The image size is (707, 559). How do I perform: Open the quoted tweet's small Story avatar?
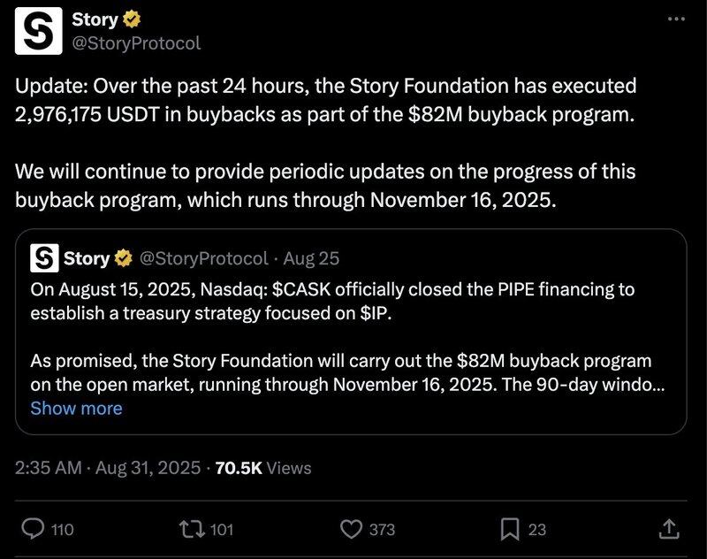[44, 258]
